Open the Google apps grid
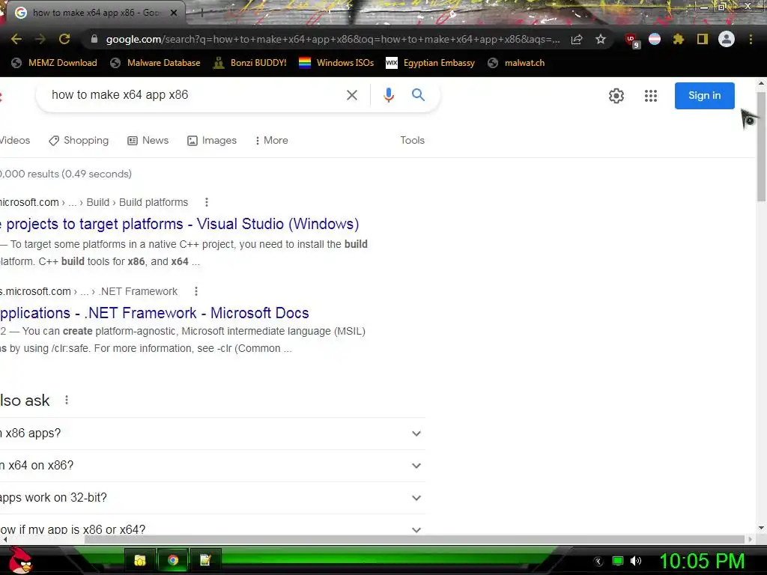The width and height of the screenshot is (767, 575). click(651, 96)
